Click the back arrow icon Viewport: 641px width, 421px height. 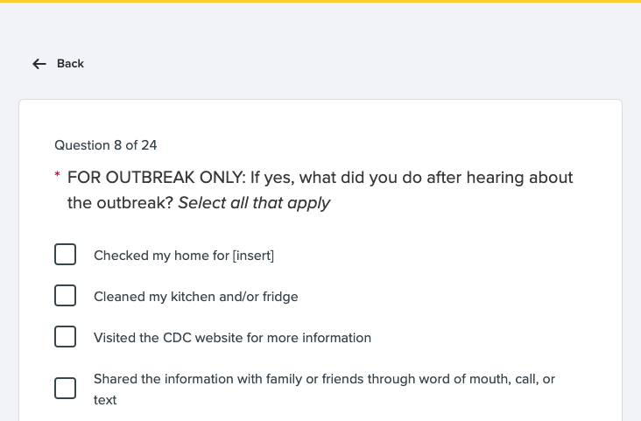point(39,64)
